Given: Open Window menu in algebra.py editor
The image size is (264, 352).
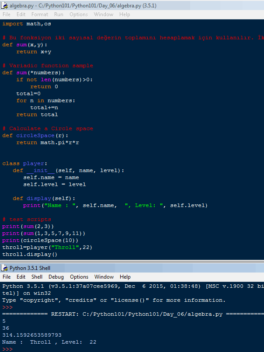Looking at the screenshot, I should pos(104,14).
